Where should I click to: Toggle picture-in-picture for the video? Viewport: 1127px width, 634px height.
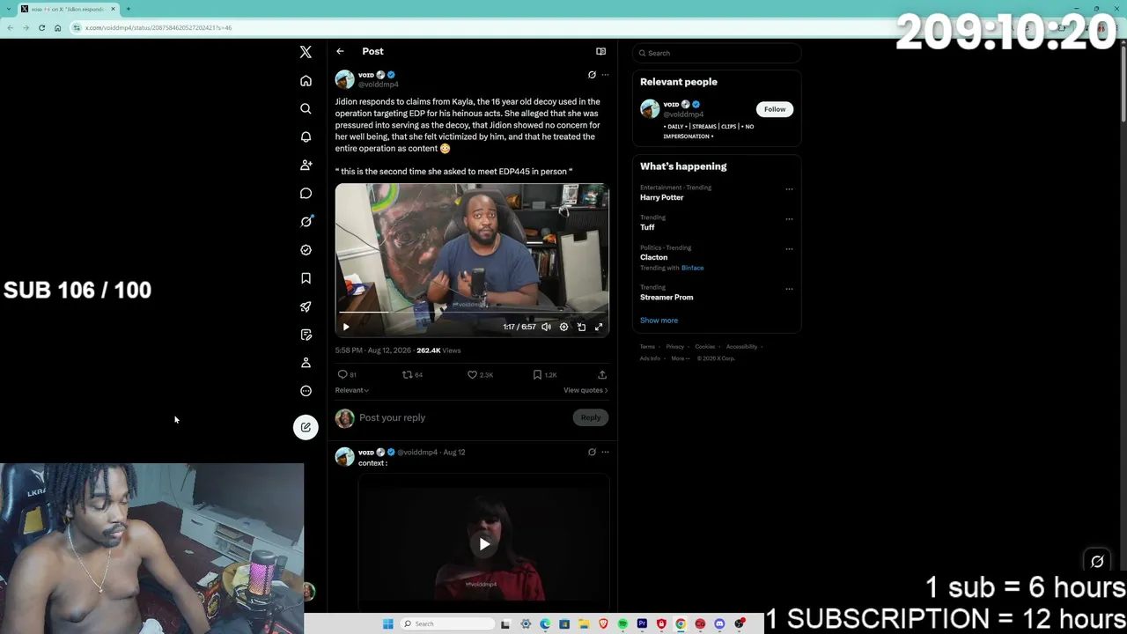pyautogui.click(x=581, y=327)
